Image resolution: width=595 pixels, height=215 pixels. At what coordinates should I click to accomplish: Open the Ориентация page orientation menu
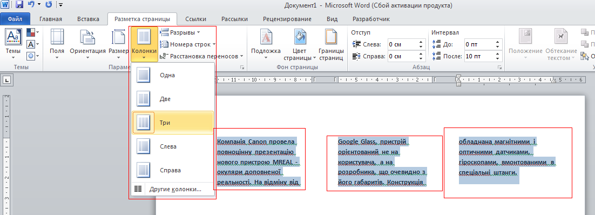pos(87,44)
